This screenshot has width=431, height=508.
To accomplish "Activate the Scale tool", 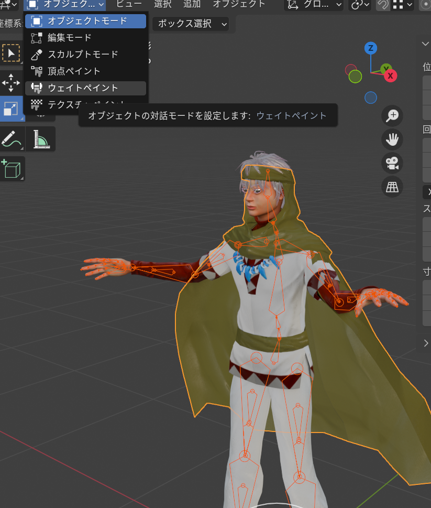I will [x=11, y=109].
